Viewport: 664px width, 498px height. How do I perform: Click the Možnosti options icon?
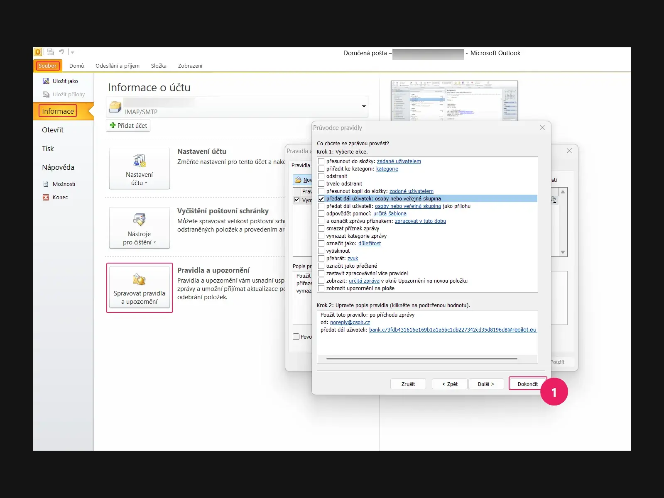(x=46, y=184)
